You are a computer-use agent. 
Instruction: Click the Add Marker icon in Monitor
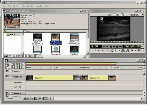click(112, 50)
